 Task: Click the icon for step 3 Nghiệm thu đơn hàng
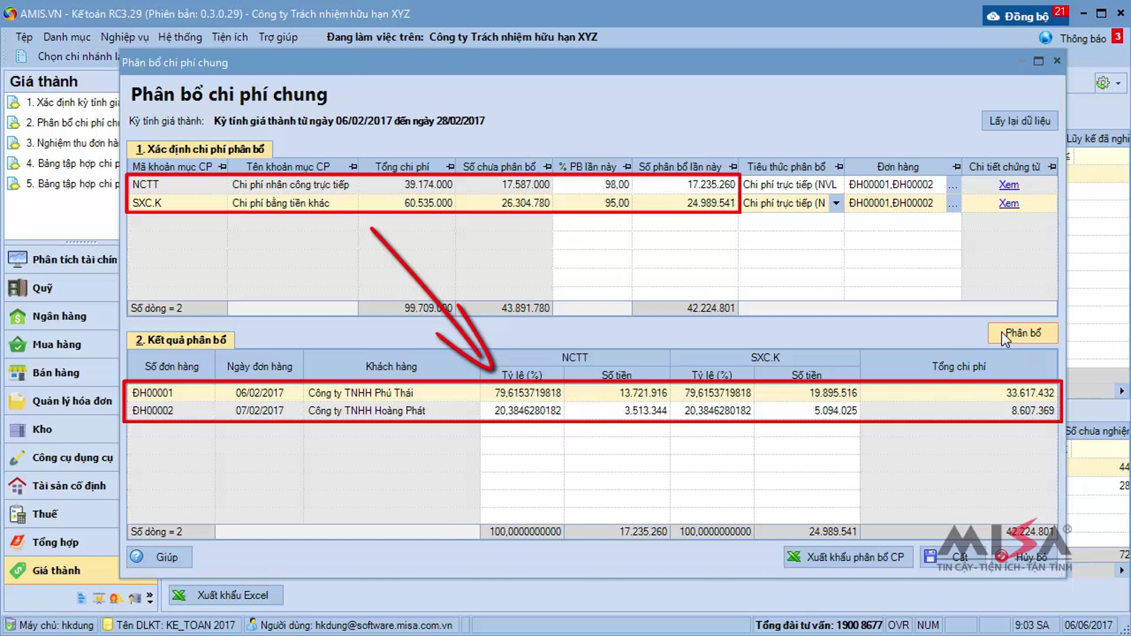[x=14, y=143]
